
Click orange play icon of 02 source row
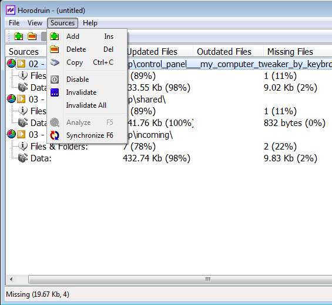[21, 64]
